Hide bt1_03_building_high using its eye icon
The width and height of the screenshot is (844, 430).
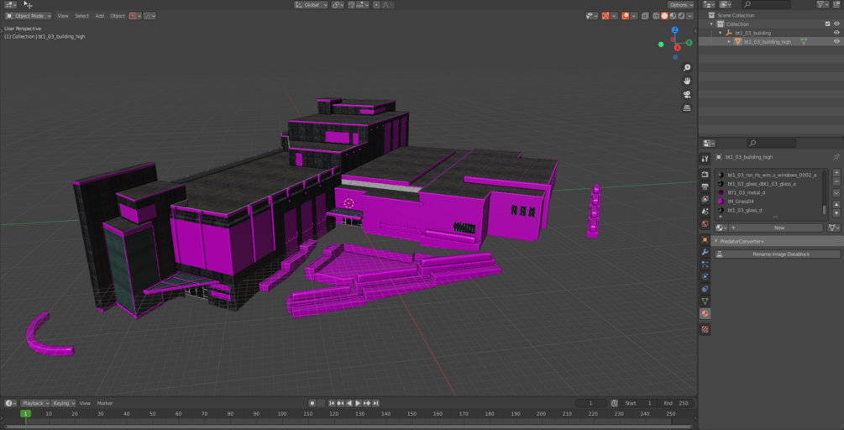(x=836, y=41)
